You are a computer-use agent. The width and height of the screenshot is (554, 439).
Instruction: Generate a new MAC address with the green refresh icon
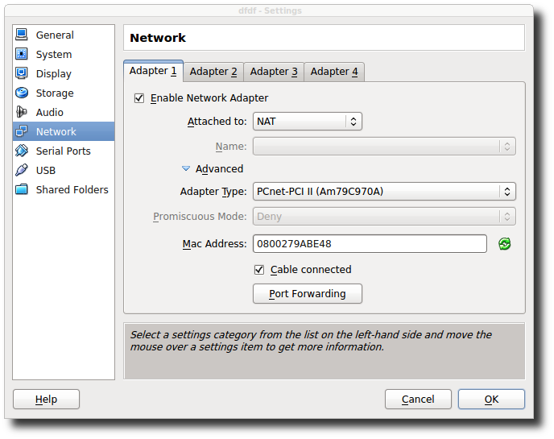tap(505, 244)
